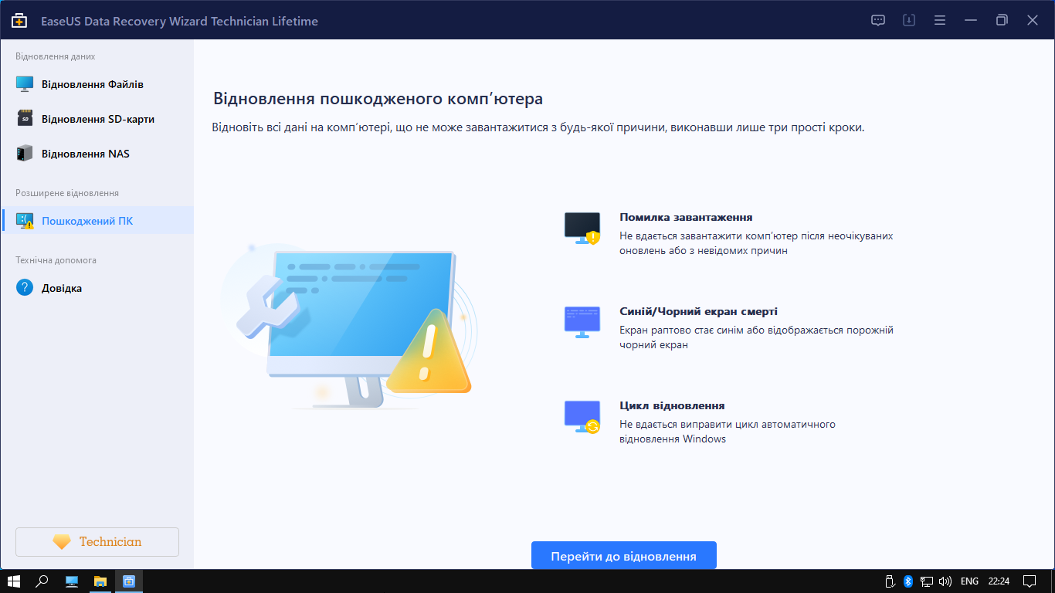This screenshot has height=593, width=1055.
Task: Open the notification center icon
Action: click(1030, 581)
